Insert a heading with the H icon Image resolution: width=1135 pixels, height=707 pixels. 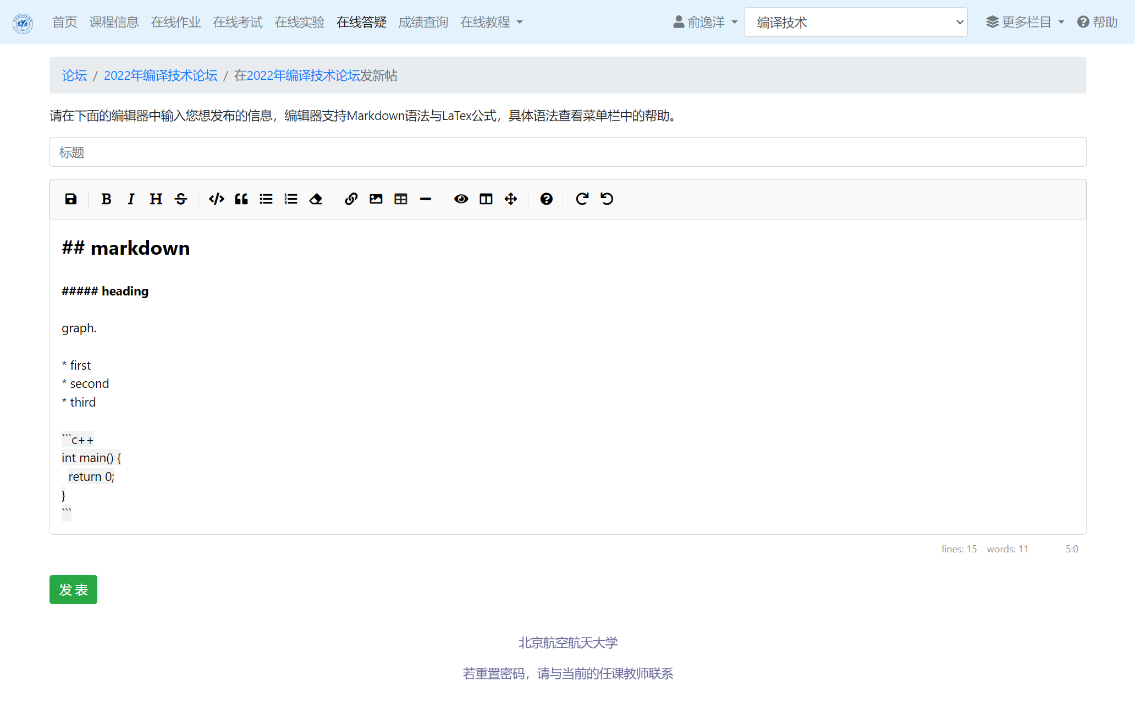click(x=156, y=199)
